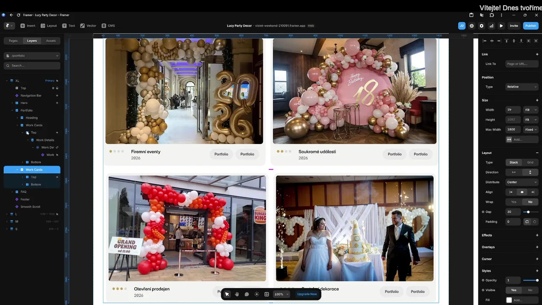542x305 pixels.
Task: Expand the M breakpoint layer
Action: point(7,222)
